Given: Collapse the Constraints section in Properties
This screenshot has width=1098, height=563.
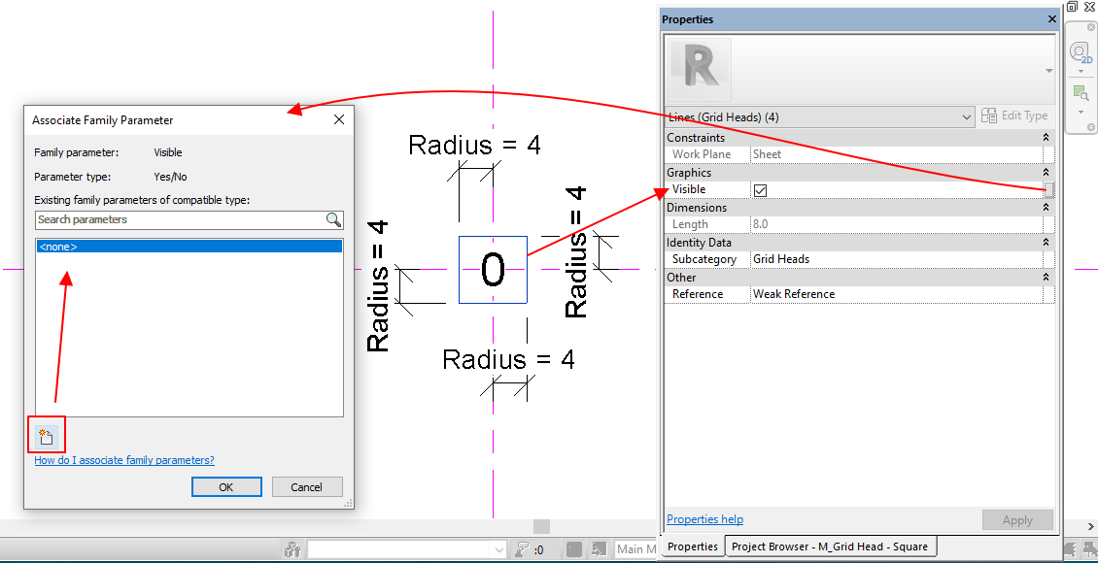Looking at the screenshot, I should tap(1045, 137).
